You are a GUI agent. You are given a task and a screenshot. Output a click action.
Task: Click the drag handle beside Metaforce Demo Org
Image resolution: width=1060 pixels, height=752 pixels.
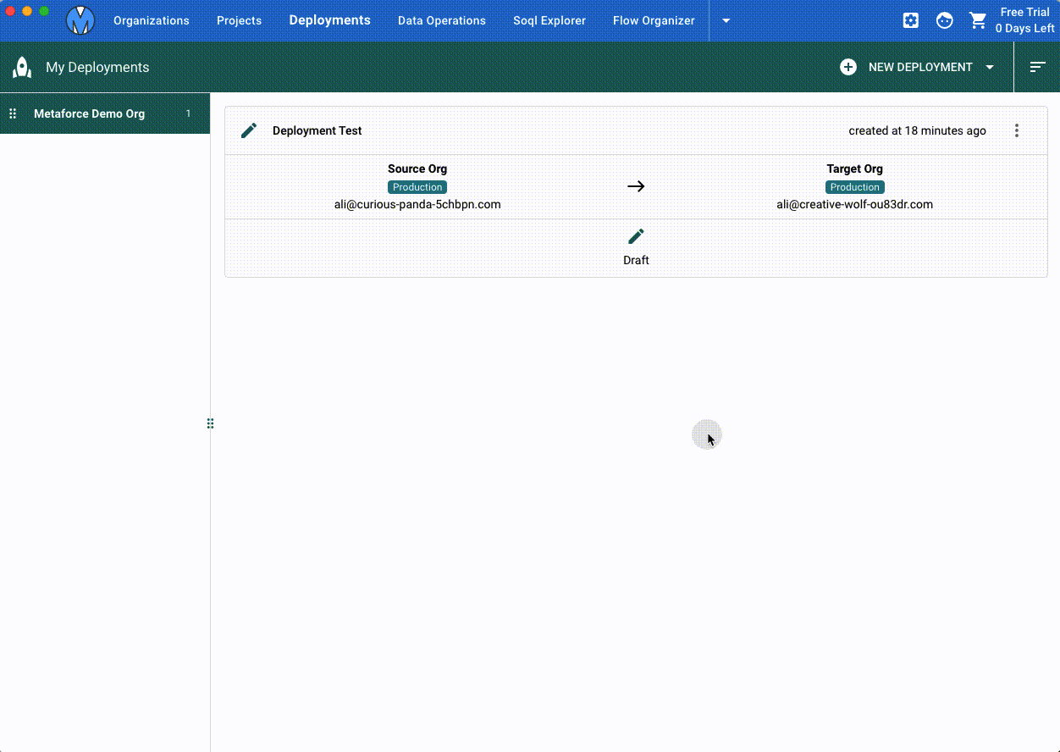point(13,113)
